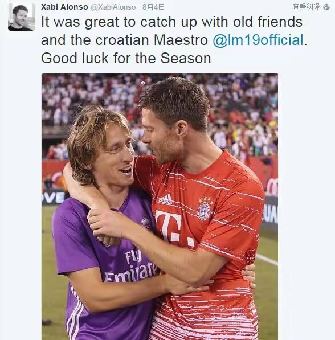Open Xabi Alonso's profile avatar picture

coord(22,17)
